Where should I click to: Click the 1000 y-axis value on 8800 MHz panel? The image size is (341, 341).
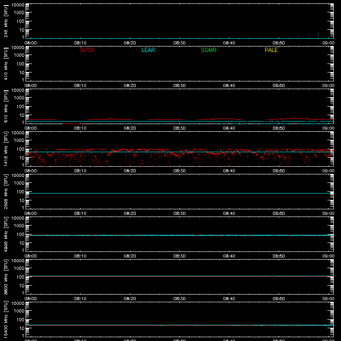[19, 269]
